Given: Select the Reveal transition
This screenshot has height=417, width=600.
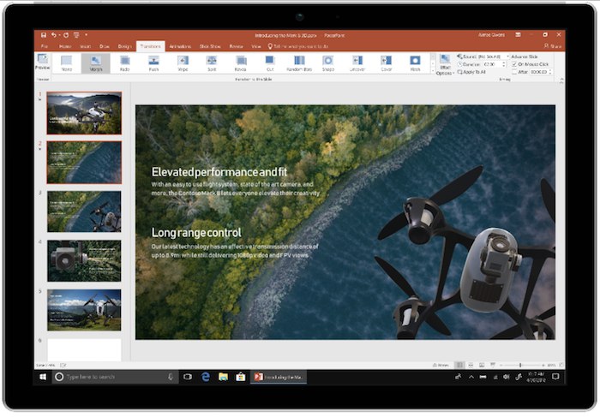Looking at the screenshot, I should pos(241,63).
